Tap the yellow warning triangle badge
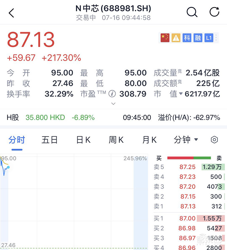The width and height of the screenshot is (227, 250). (x=176, y=38)
